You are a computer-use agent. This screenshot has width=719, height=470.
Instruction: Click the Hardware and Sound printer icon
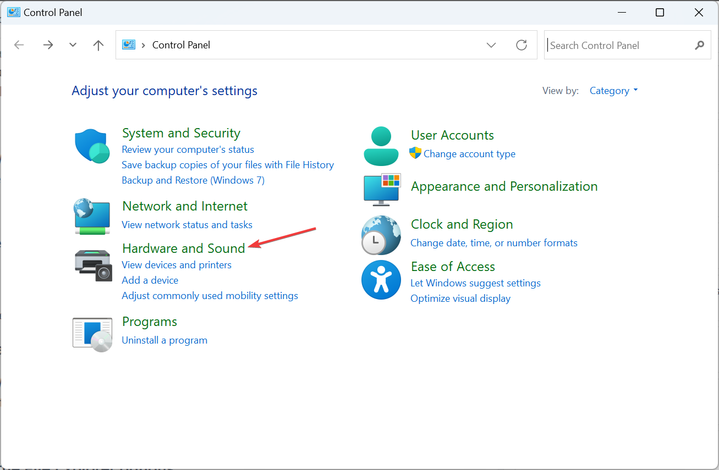point(93,265)
